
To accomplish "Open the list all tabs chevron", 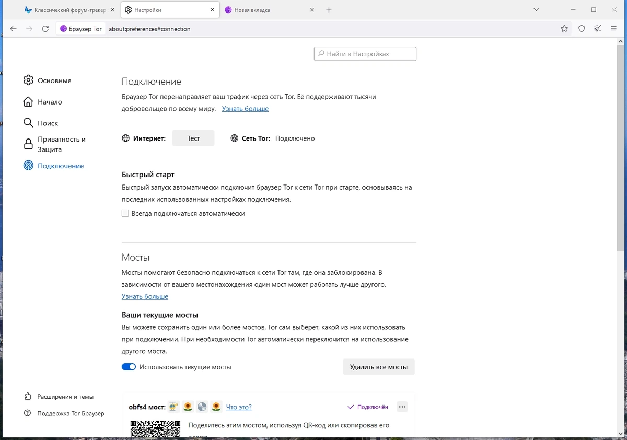I will 536,10.
